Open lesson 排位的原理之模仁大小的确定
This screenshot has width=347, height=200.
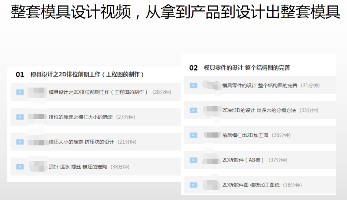coord(80,117)
